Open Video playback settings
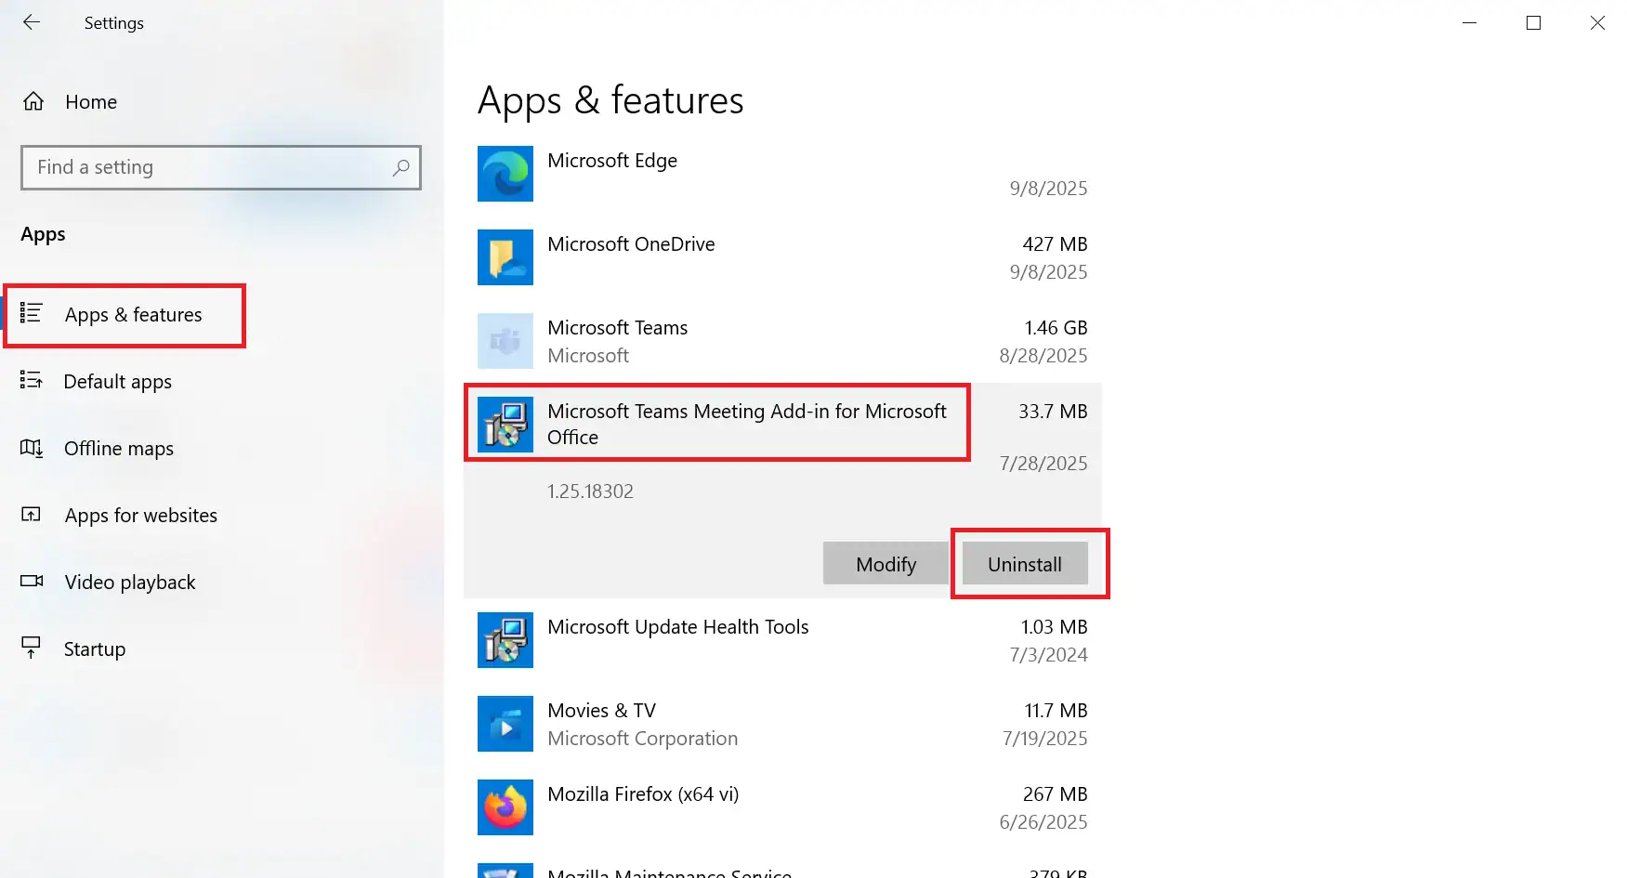Viewport: 1627px width, 878px height. point(130,583)
